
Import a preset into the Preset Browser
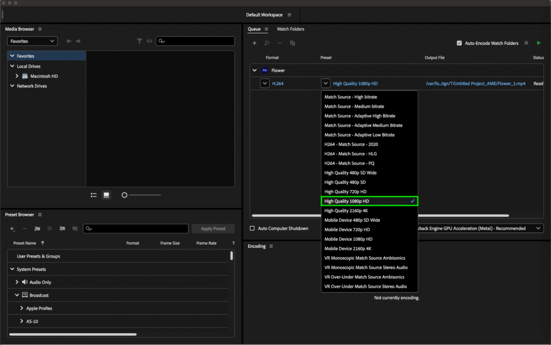(x=62, y=229)
